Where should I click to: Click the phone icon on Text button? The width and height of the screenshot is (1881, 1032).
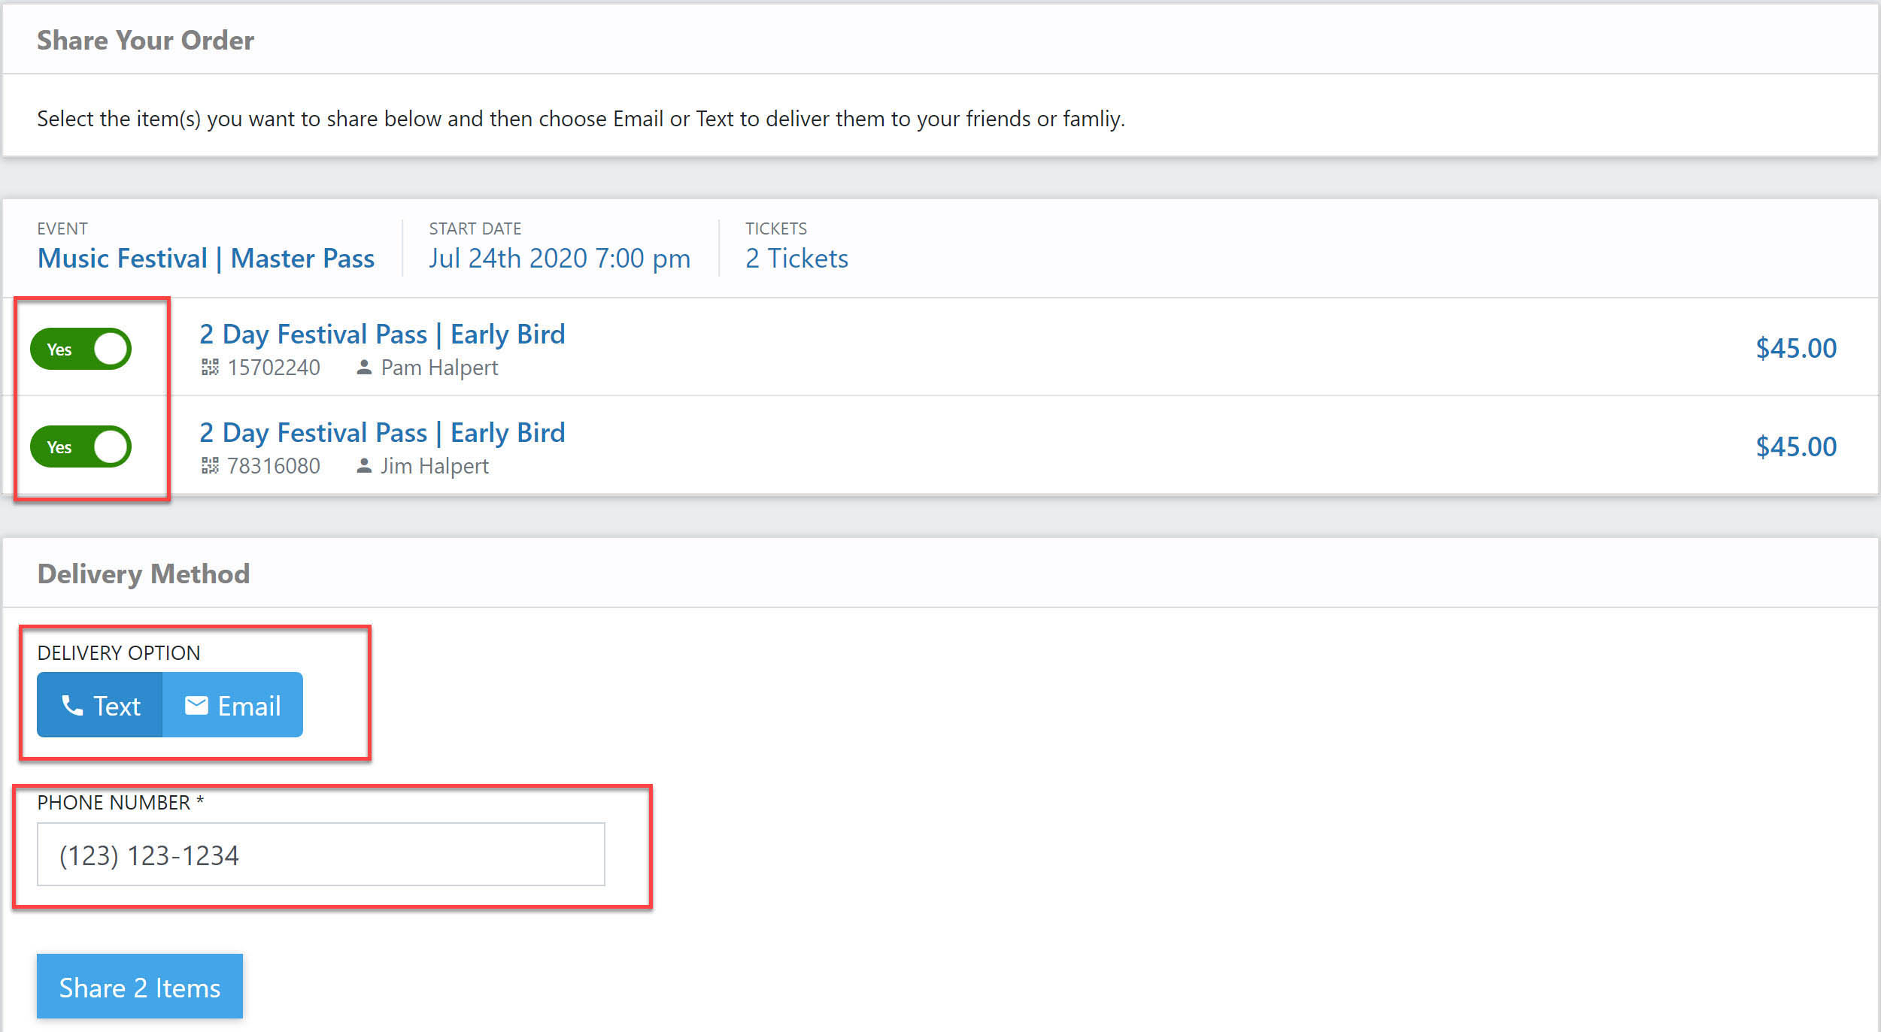pyautogui.click(x=72, y=705)
